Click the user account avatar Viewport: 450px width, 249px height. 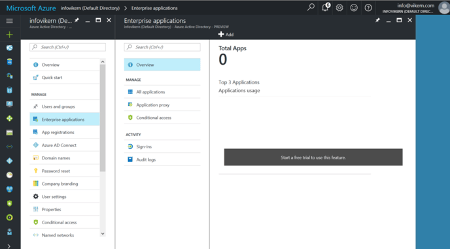pyautogui.click(x=444, y=8)
